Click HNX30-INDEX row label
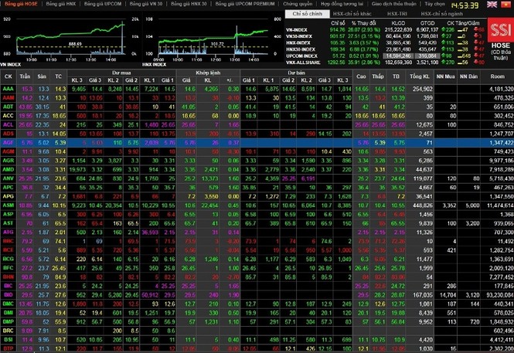Screen dimensions: 514x353 [300, 49]
